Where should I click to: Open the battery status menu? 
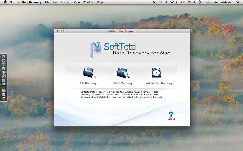point(183,2)
